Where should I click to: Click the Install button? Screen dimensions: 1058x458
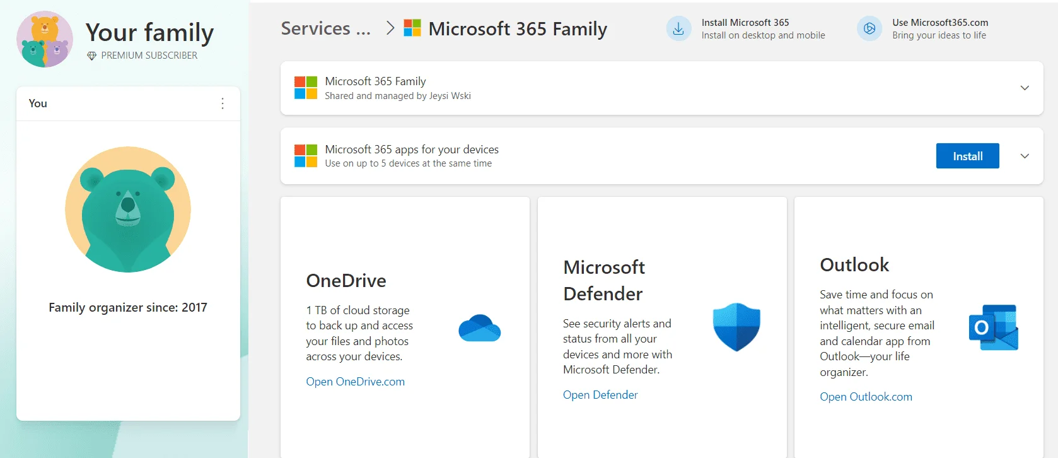coord(968,156)
